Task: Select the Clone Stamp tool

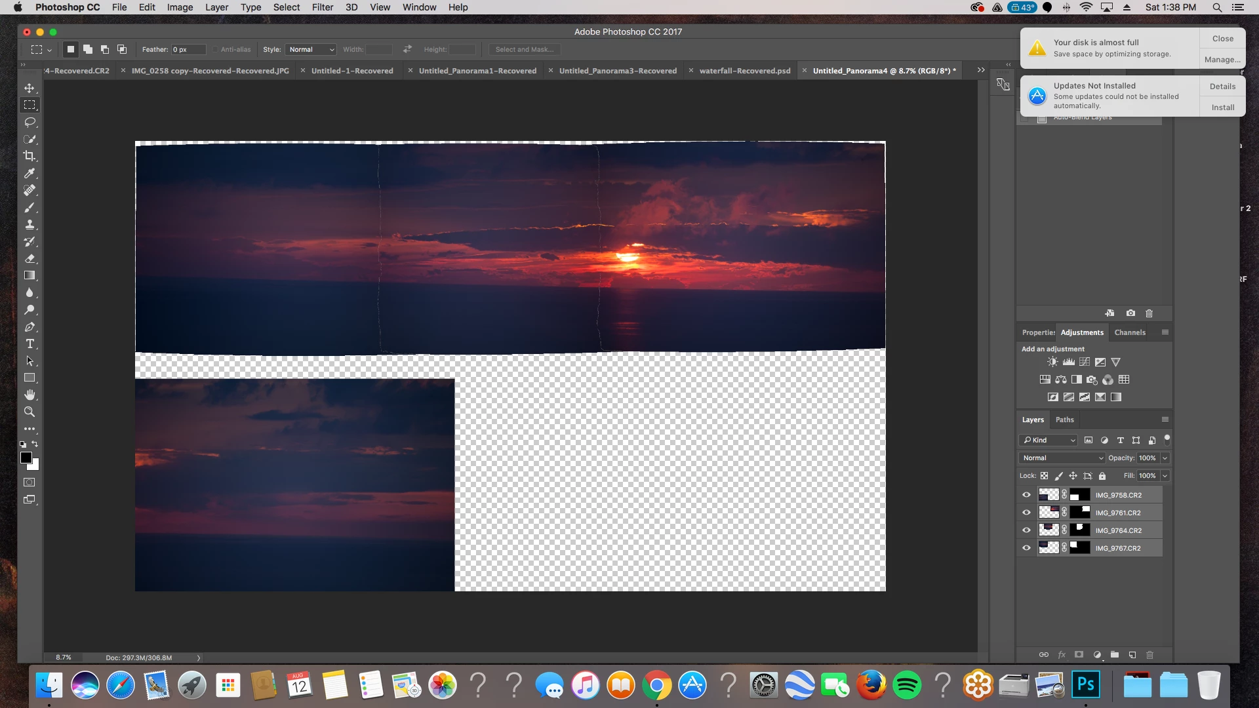Action: 30,224
